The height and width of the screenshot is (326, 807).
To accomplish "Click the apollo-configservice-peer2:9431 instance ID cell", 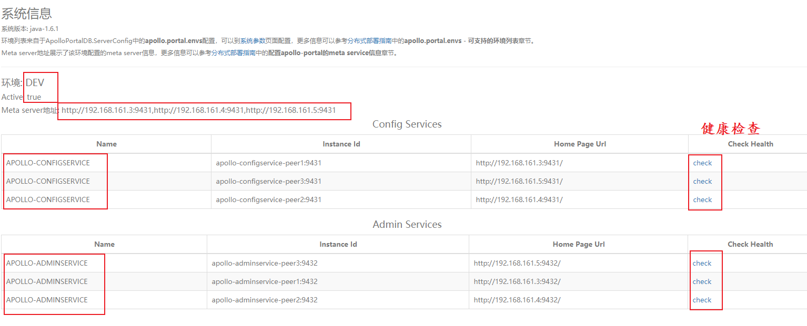I will 268,199.
